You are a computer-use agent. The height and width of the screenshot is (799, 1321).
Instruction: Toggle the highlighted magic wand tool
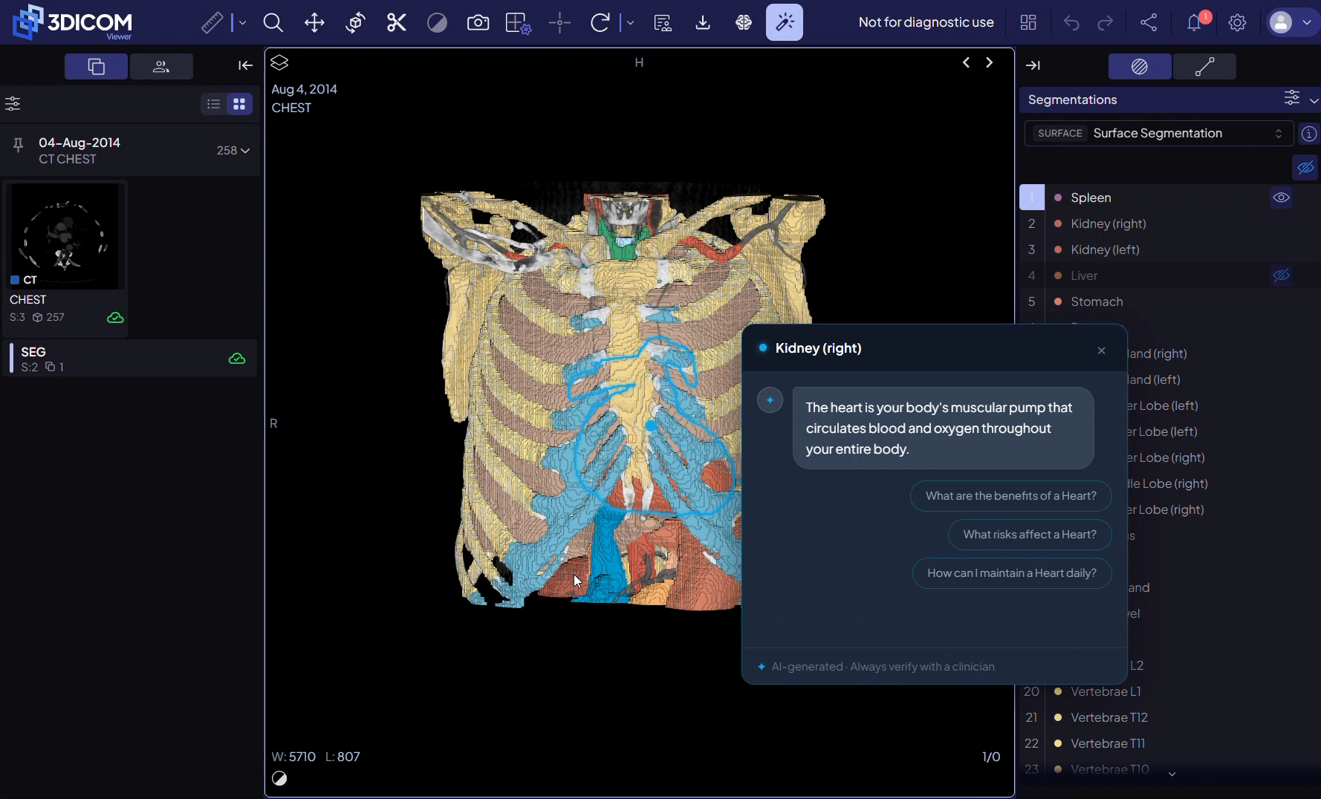(785, 23)
